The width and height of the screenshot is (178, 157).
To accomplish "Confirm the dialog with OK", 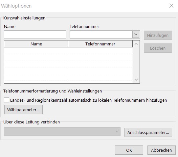I will [x=129, y=150].
